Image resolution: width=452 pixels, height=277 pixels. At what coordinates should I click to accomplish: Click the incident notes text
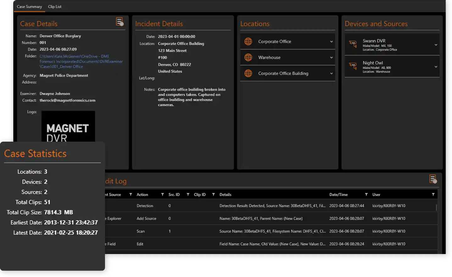pos(192,97)
